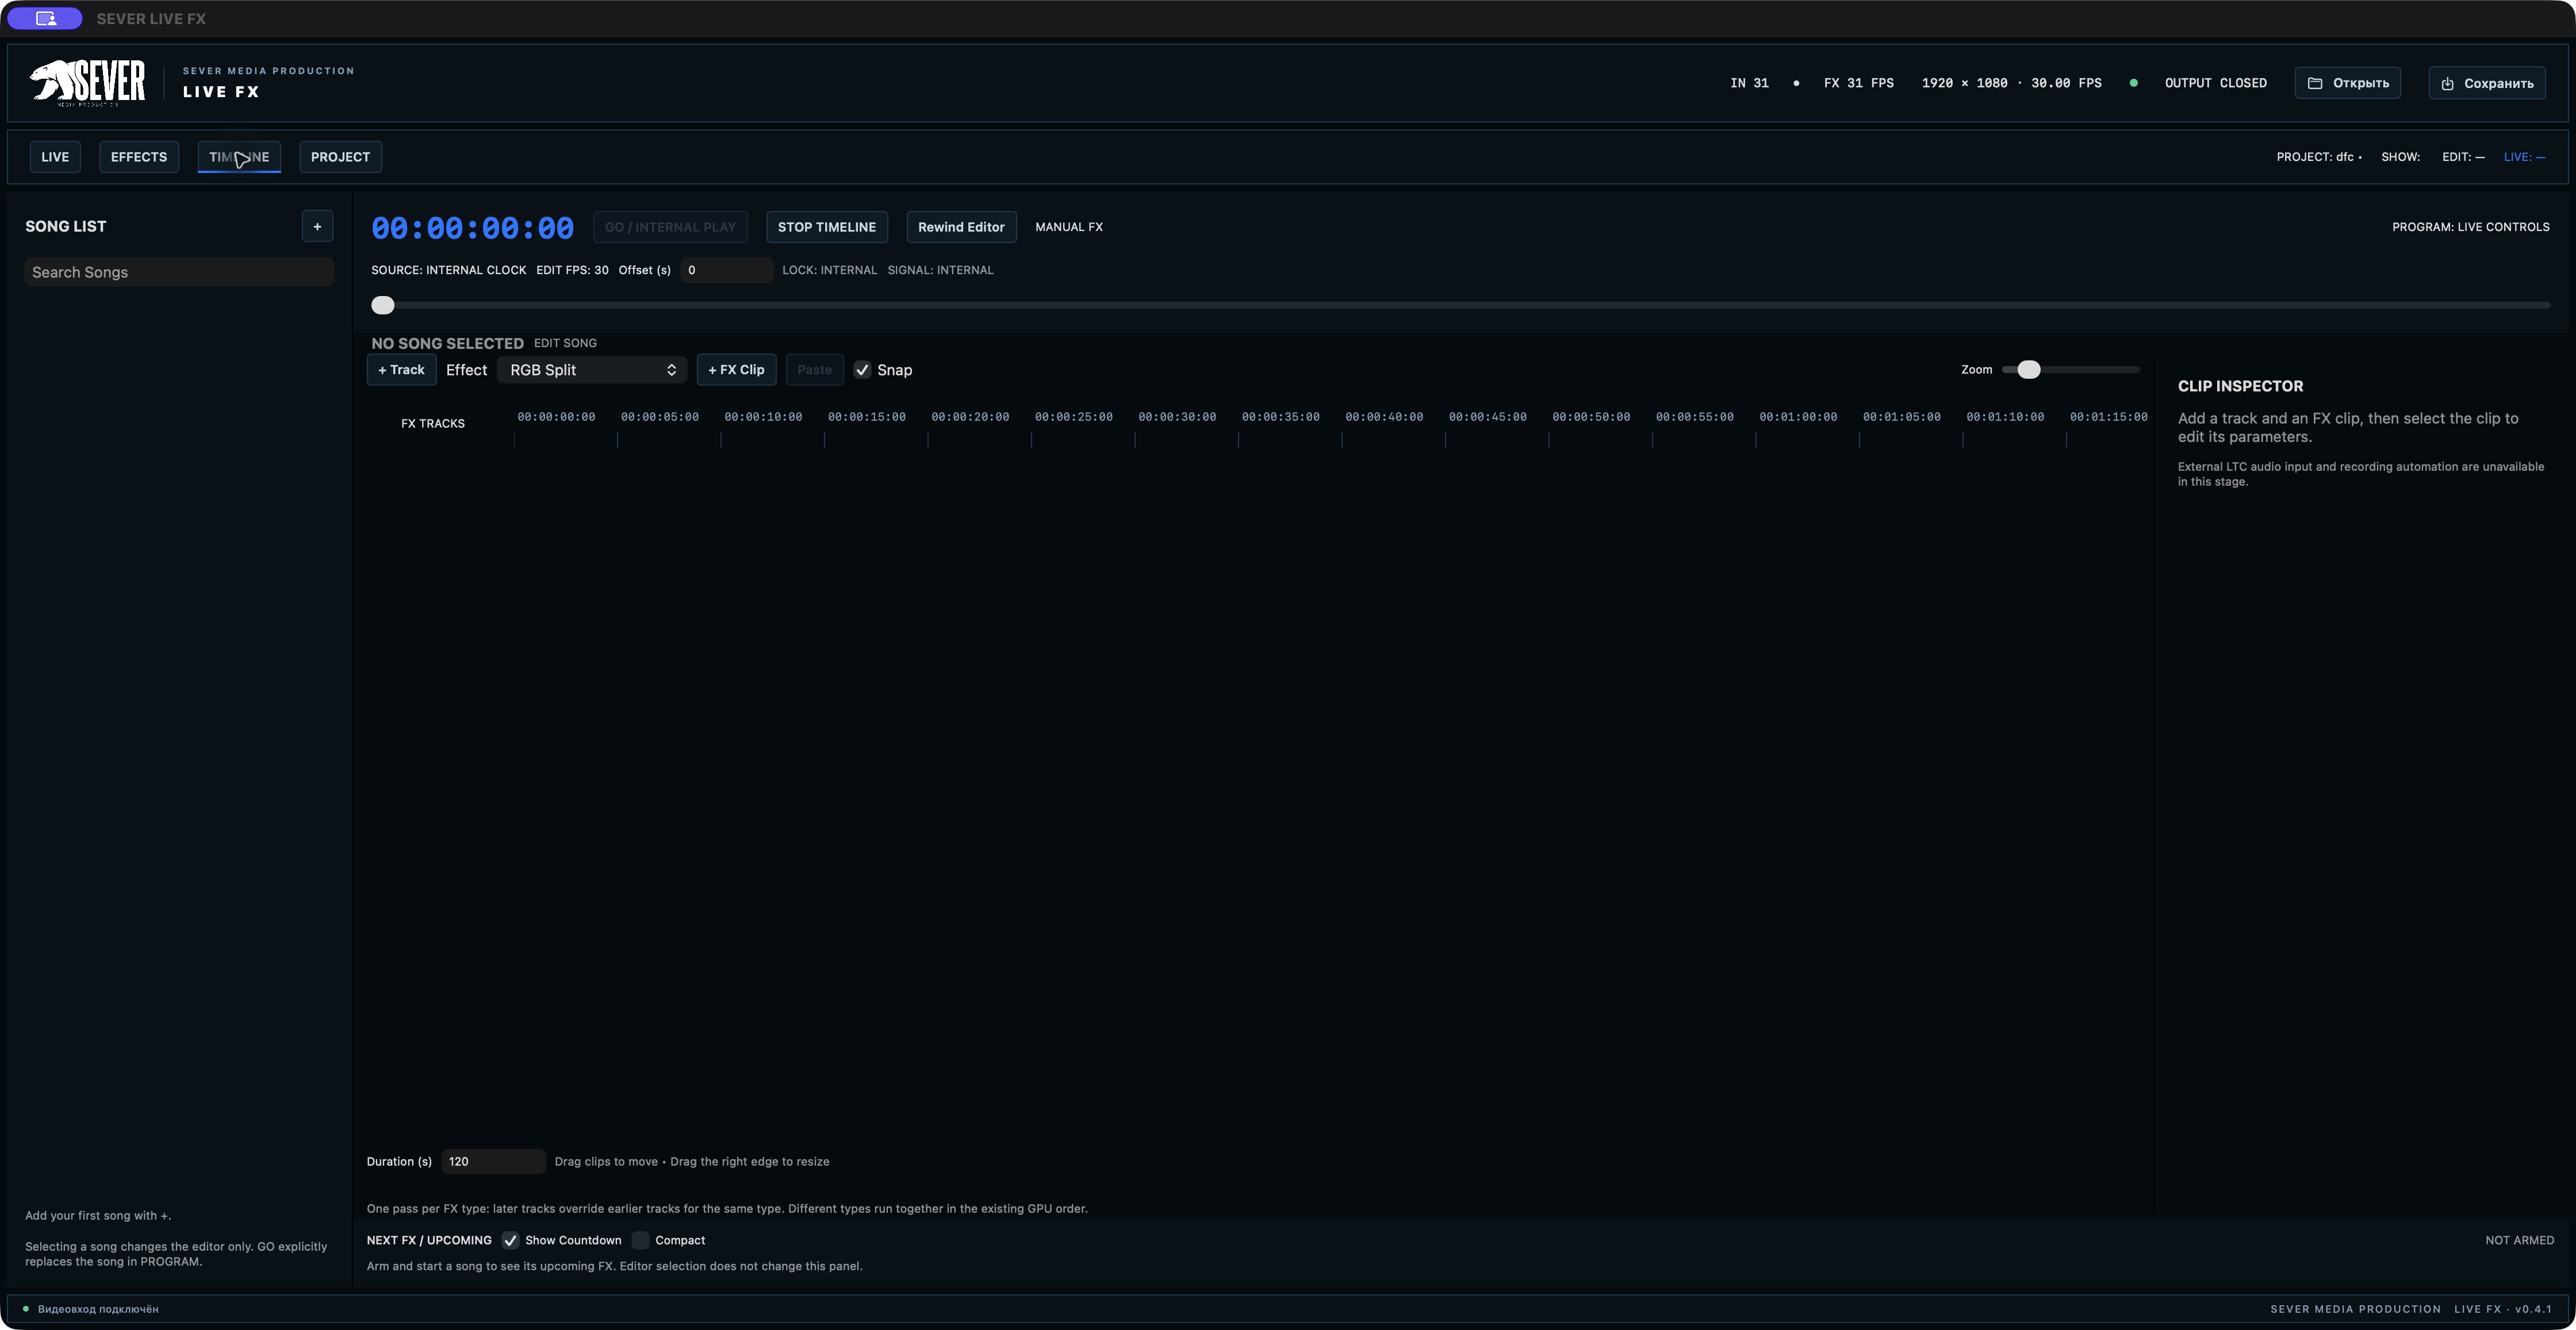Screen dimensions: 2576x1330
Task: Click the Offset (s) input field
Action: click(x=727, y=270)
